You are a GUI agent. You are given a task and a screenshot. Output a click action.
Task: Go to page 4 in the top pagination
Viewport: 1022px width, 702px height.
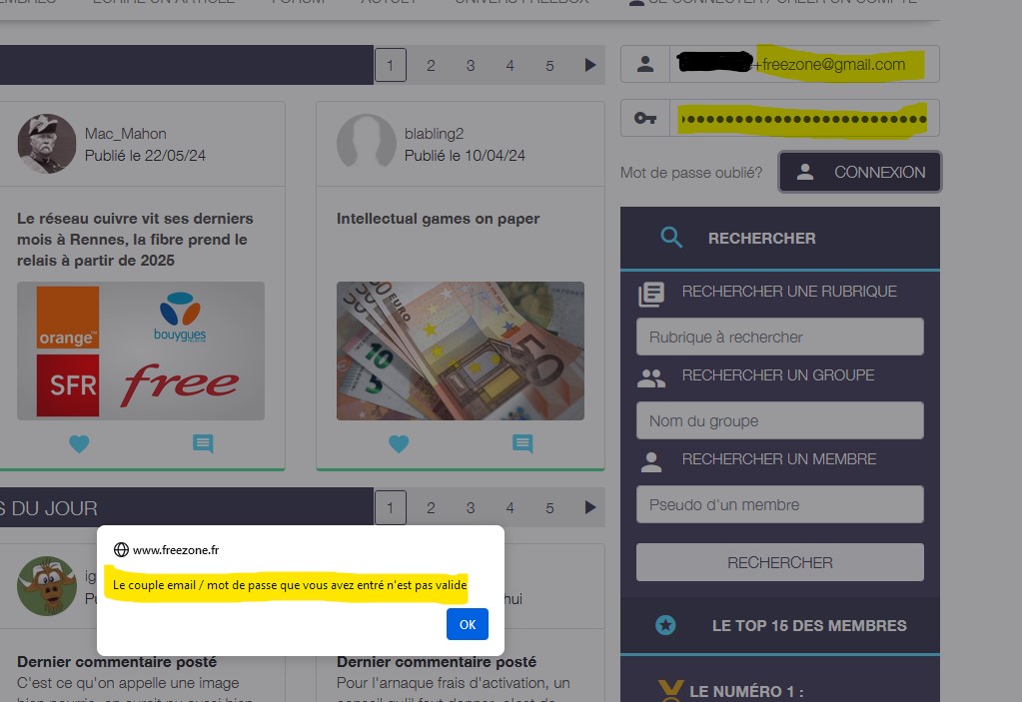(510, 65)
